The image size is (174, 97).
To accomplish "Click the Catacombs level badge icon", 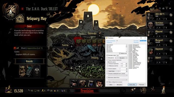I will pos(100,34).
